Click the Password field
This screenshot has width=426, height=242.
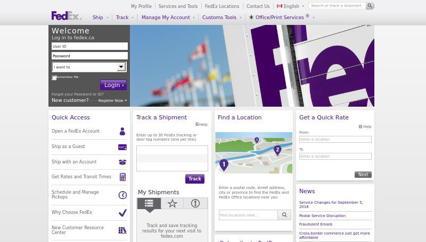pos(89,56)
